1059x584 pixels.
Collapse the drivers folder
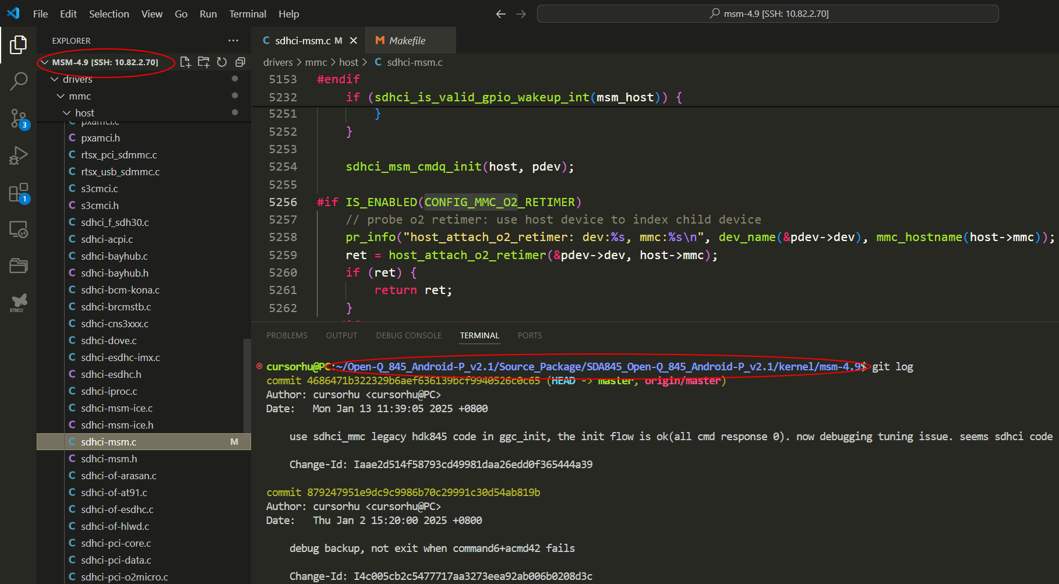[55, 79]
